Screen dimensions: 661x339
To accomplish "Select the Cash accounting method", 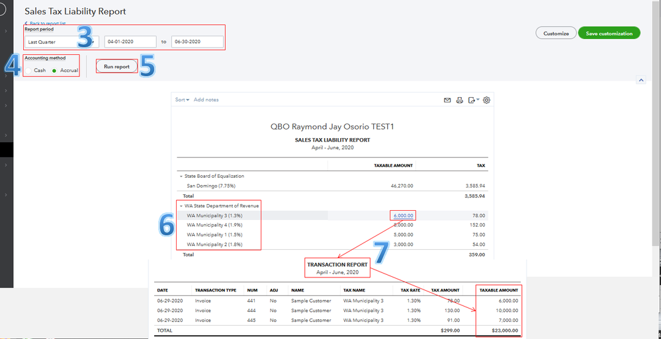I will [29, 70].
